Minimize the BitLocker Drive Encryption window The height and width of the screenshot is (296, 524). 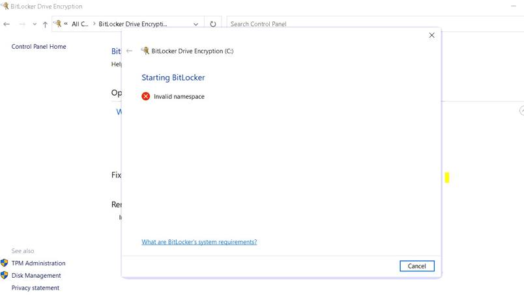tap(514, 6)
